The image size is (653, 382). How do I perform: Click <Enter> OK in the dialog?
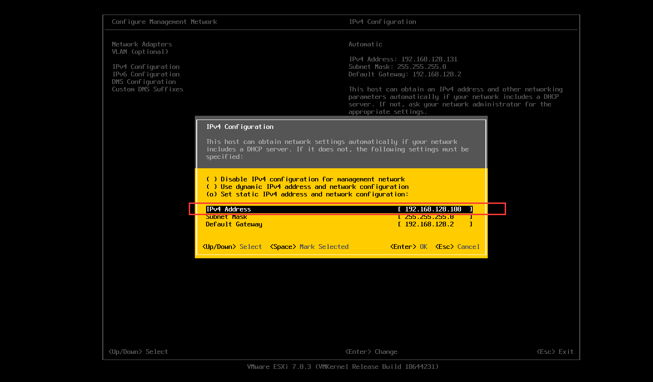tap(409, 247)
